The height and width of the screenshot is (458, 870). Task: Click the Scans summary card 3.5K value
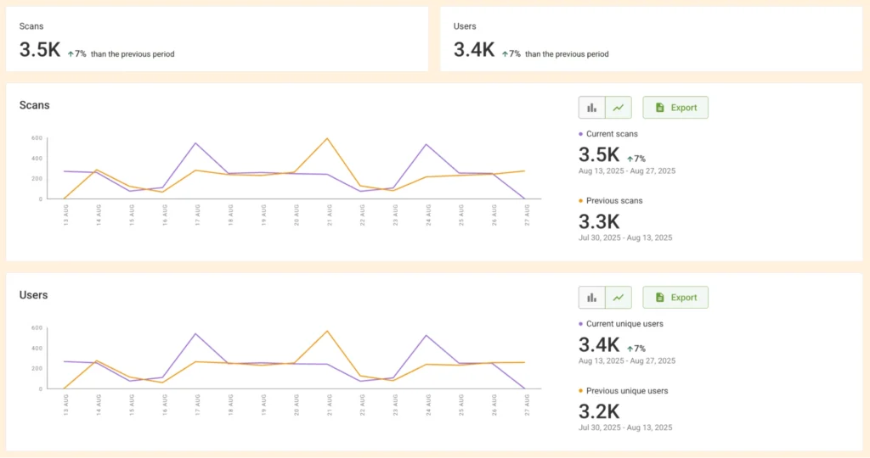click(x=40, y=51)
